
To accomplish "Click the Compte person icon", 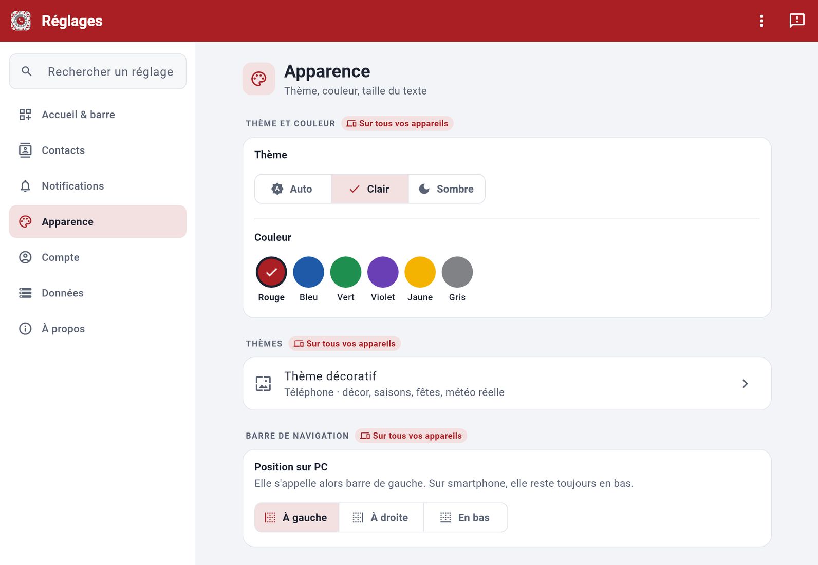I will [25, 257].
